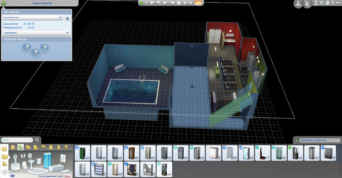The width and height of the screenshot is (342, 178).
Task: Pick the white curtain shower stall thumbnail
Action: (213, 153)
